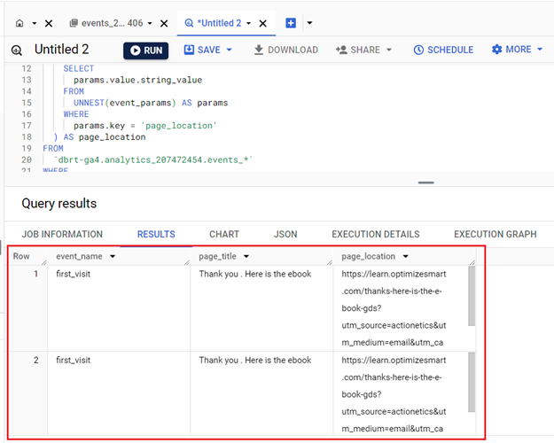Expand the MORE dropdown arrow

click(540, 50)
